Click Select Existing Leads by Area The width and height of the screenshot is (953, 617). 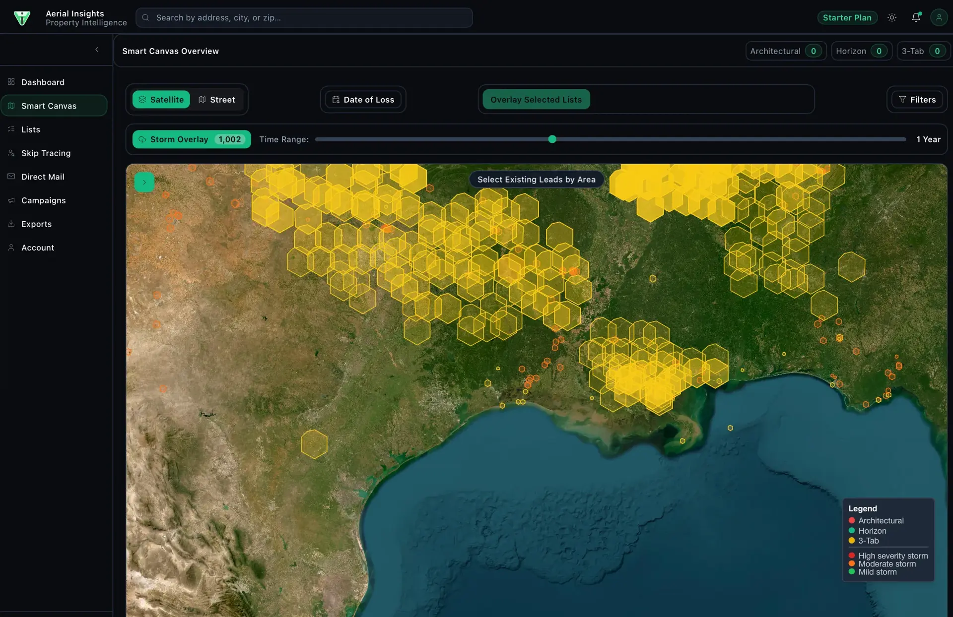coord(536,180)
